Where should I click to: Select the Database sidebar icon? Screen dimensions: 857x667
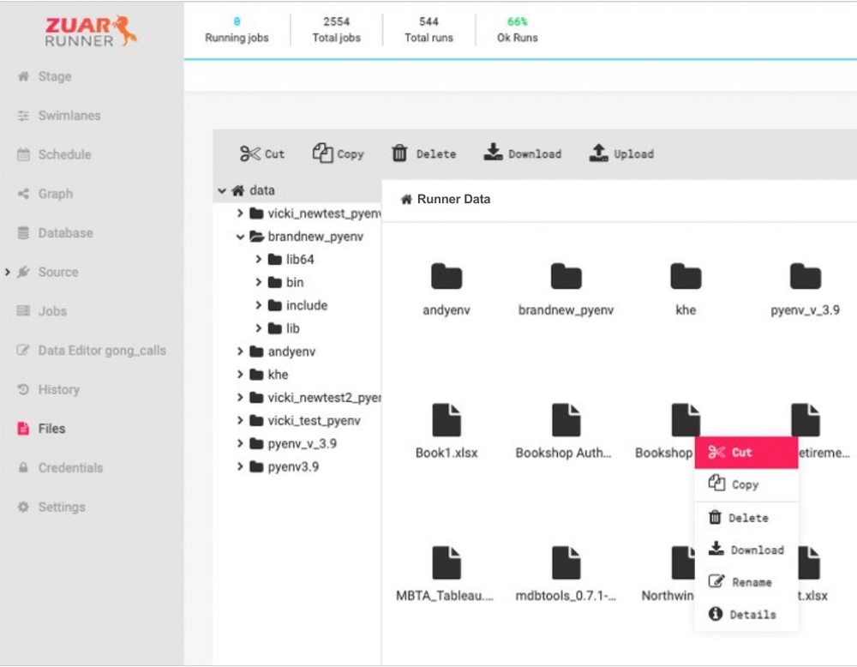64,232
